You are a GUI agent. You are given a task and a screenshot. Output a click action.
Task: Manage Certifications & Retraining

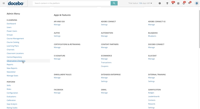click(x=57, y=47)
